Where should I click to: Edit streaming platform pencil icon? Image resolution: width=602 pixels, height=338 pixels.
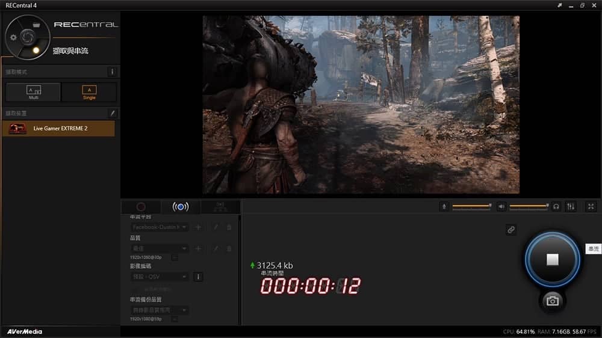[x=216, y=227]
